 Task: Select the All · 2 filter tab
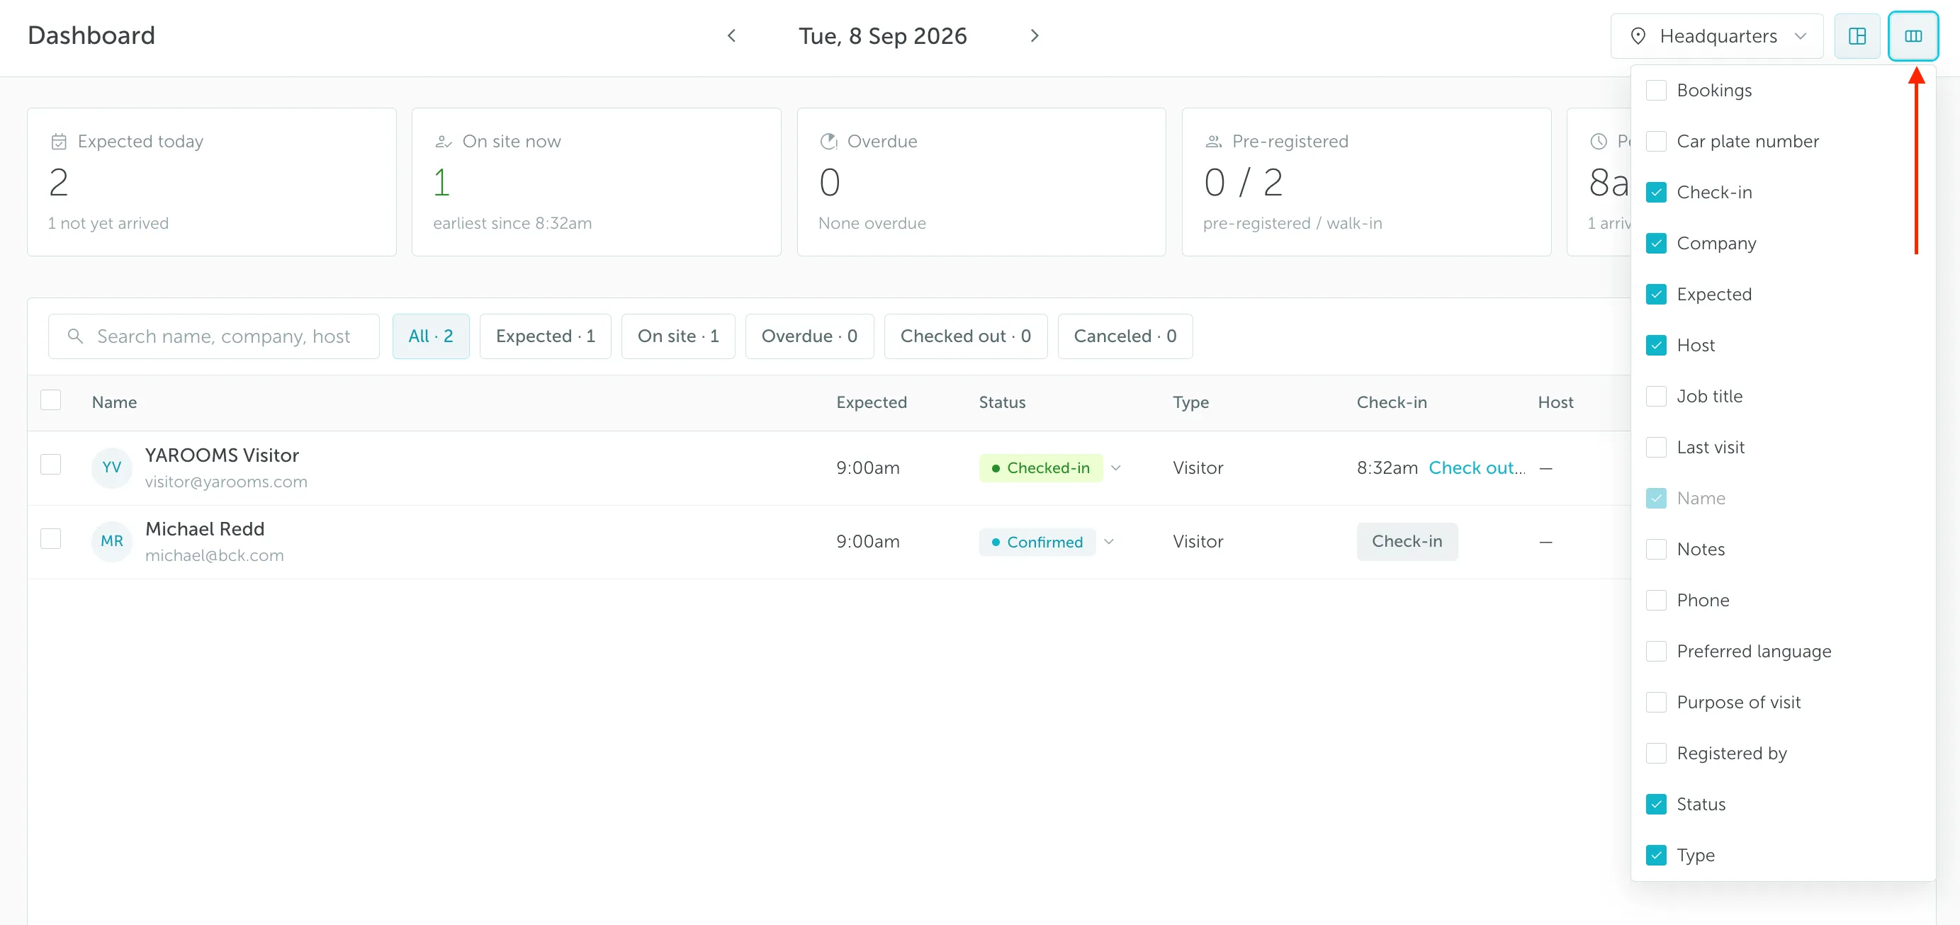431,336
